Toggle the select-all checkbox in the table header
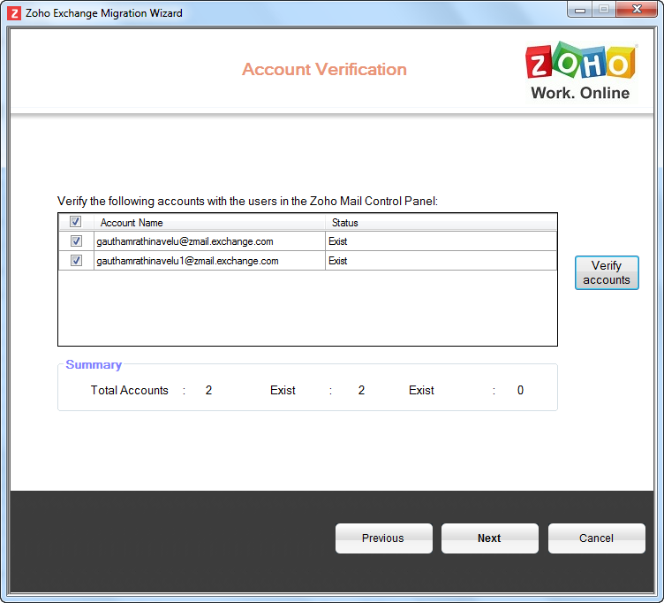This screenshot has width=664, height=603. (x=75, y=222)
